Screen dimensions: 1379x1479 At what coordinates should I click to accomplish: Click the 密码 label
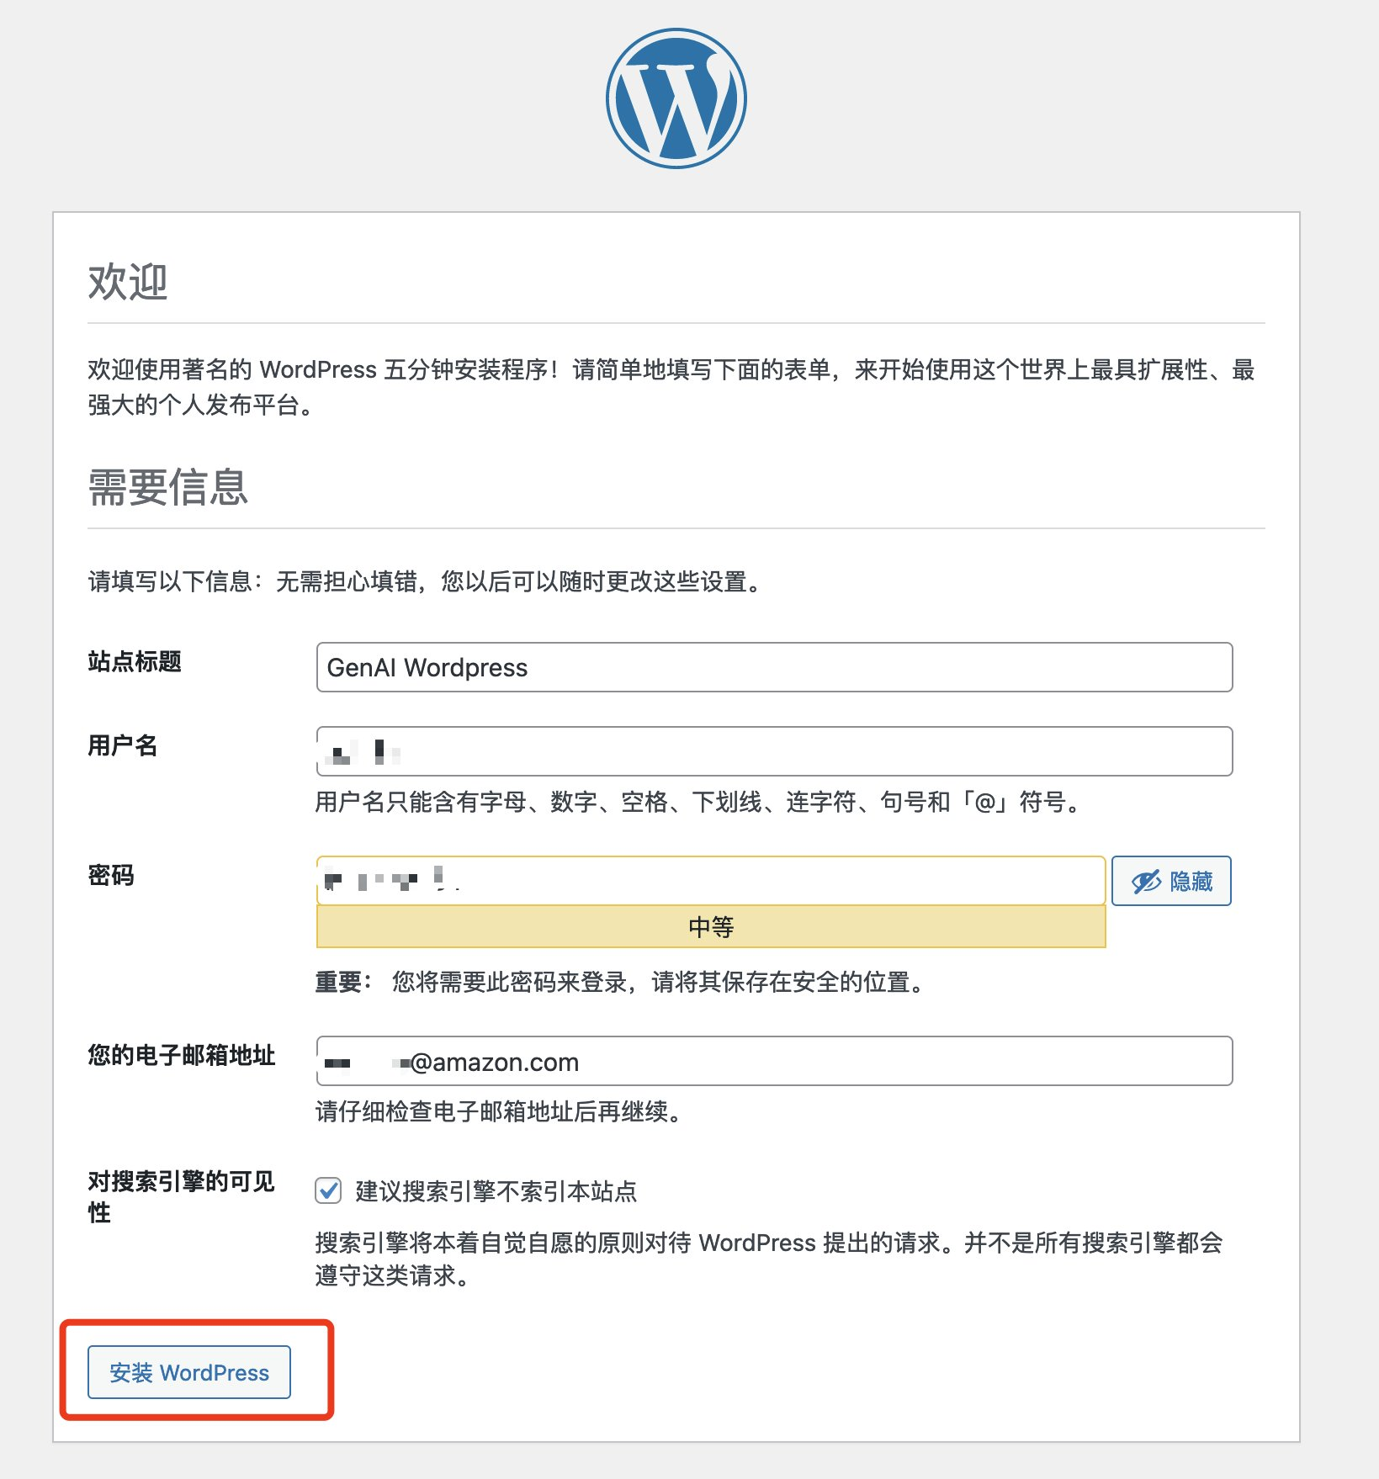tap(111, 875)
